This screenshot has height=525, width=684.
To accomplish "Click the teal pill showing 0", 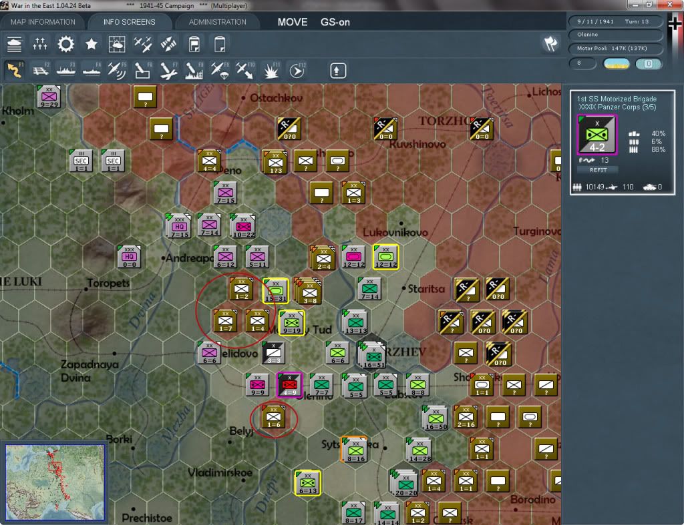I will click(648, 63).
